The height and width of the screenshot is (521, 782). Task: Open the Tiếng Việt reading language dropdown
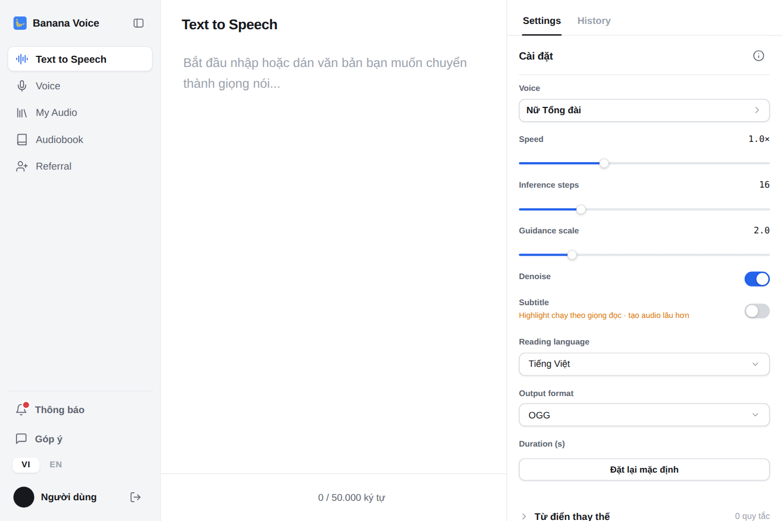click(644, 364)
